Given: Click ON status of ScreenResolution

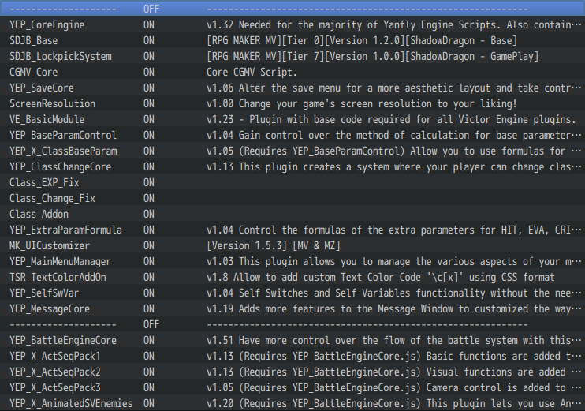Looking at the screenshot, I should (x=149, y=103).
